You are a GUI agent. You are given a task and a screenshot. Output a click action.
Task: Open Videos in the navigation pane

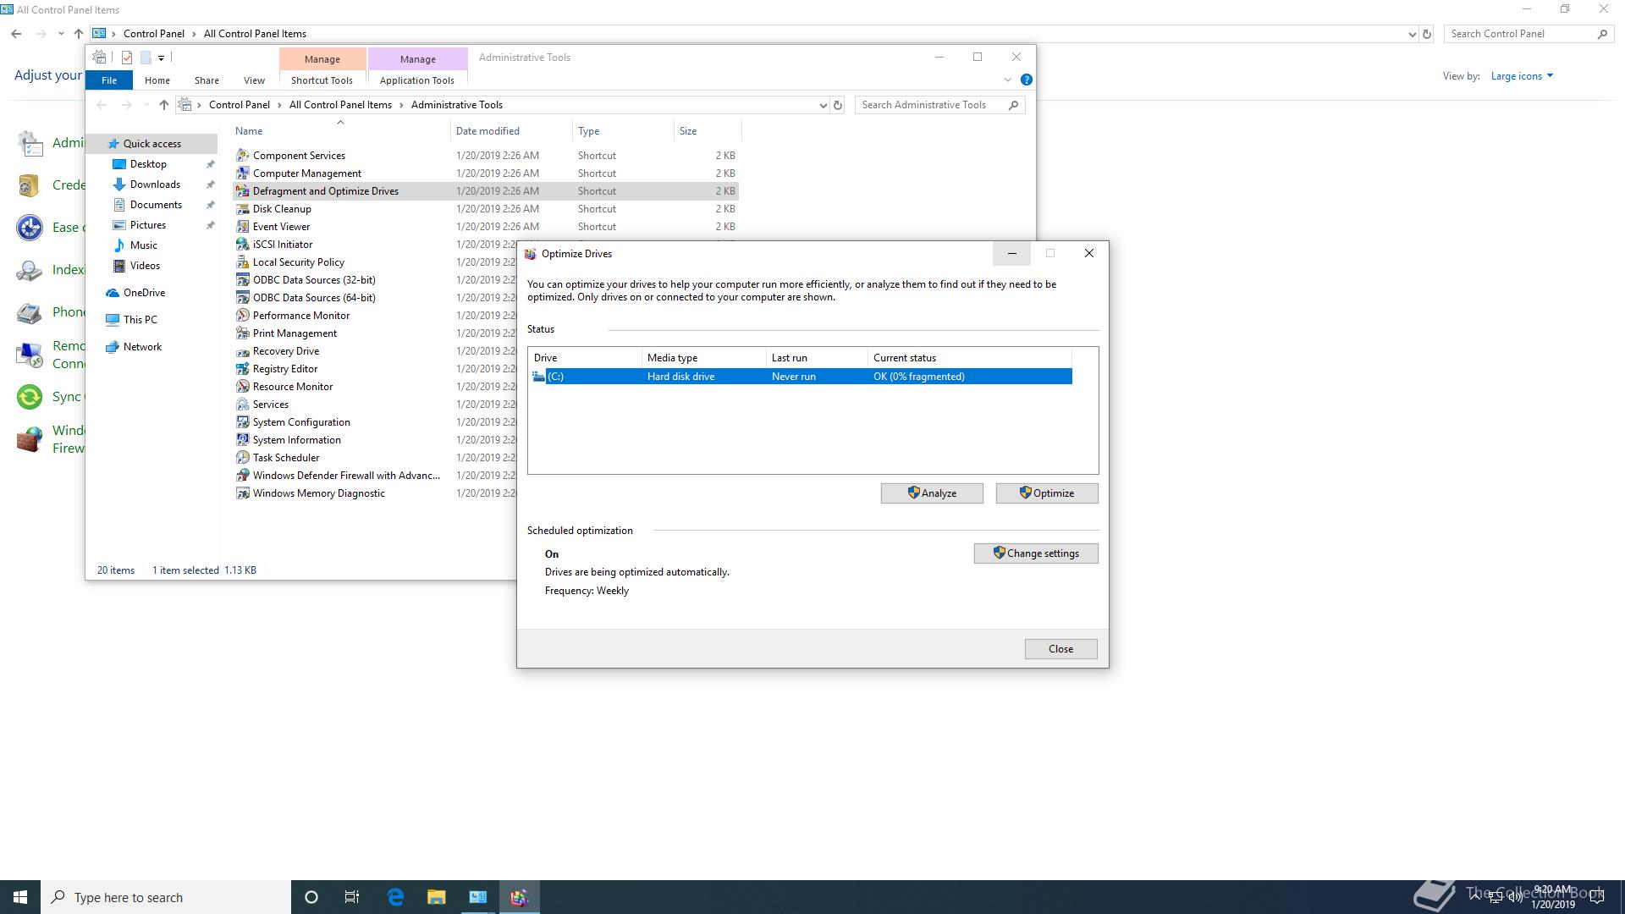tap(145, 266)
